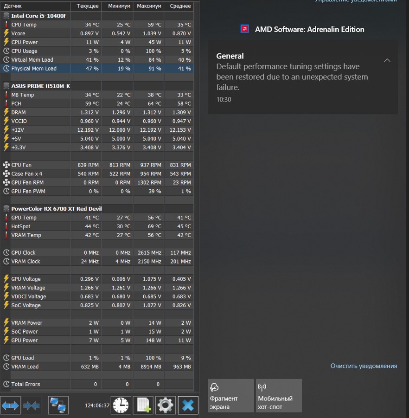Select the ASUS PRIME H510M-K group row
This screenshot has width=409, height=418.
[x=97, y=86]
